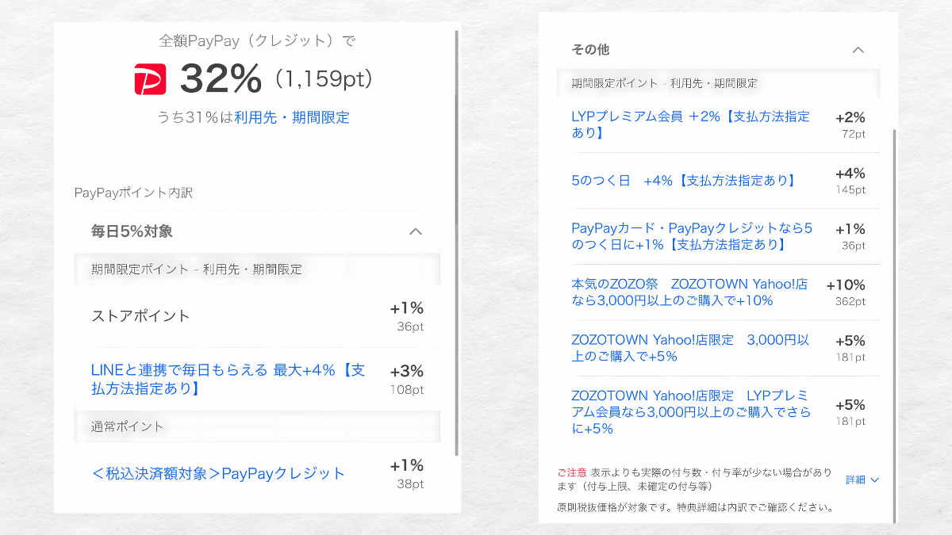Click the right panel vertical scrollbar
Screen dimensions: 952x535
pos(894,317)
